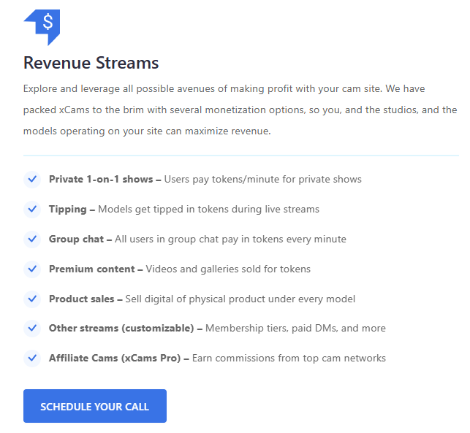Click the checkmark beside Affiliate Cams
This screenshot has height=433, width=470.
[x=32, y=359]
